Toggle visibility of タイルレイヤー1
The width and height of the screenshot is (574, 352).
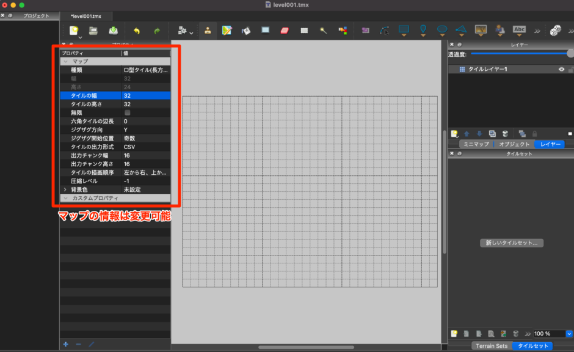pos(562,69)
